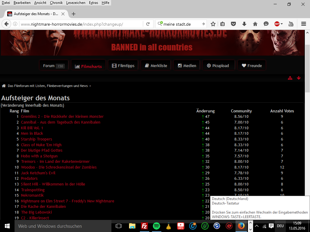The height and width of the screenshot is (232, 310).
Task: Open the Ansicht menu
Action: tap(40, 3)
